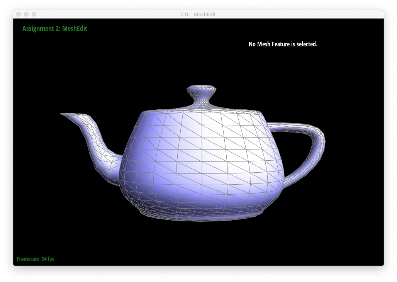The height and width of the screenshot is (282, 397).
Task: Click the maximize window button
Action: [x=34, y=14]
